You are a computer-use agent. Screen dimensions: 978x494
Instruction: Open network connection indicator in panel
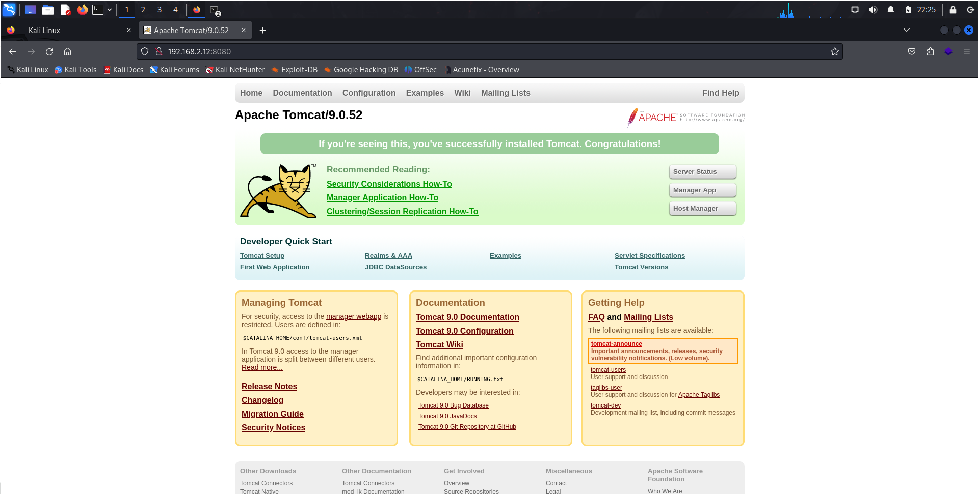855,10
